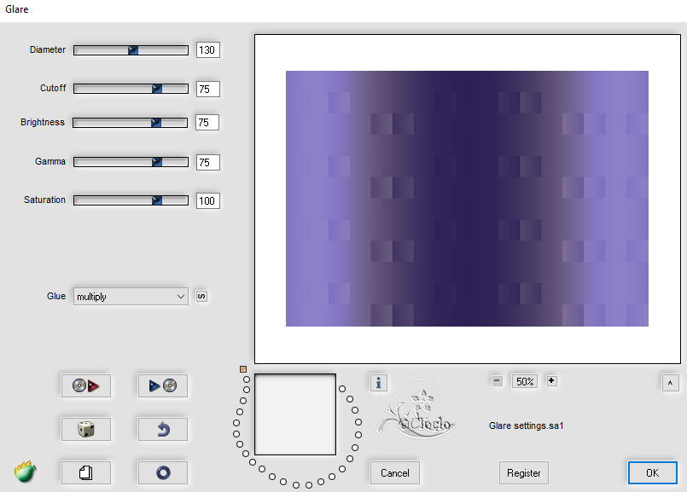Click the load preset disc icon button

point(86,385)
